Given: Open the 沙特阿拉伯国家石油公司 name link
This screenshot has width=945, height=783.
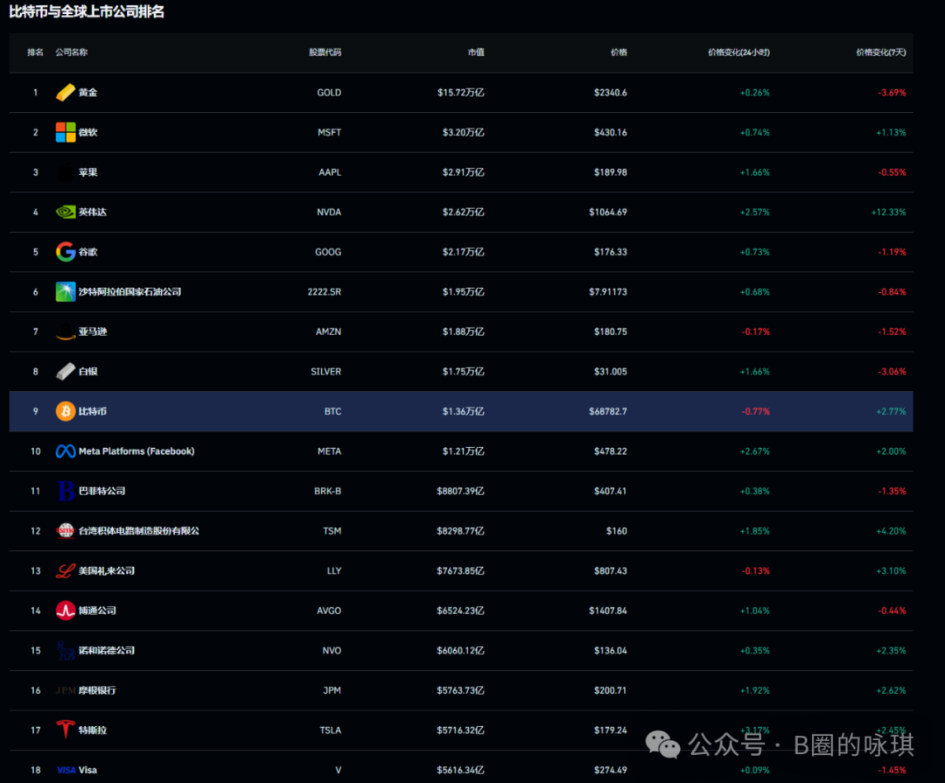Looking at the screenshot, I should tap(129, 291).
